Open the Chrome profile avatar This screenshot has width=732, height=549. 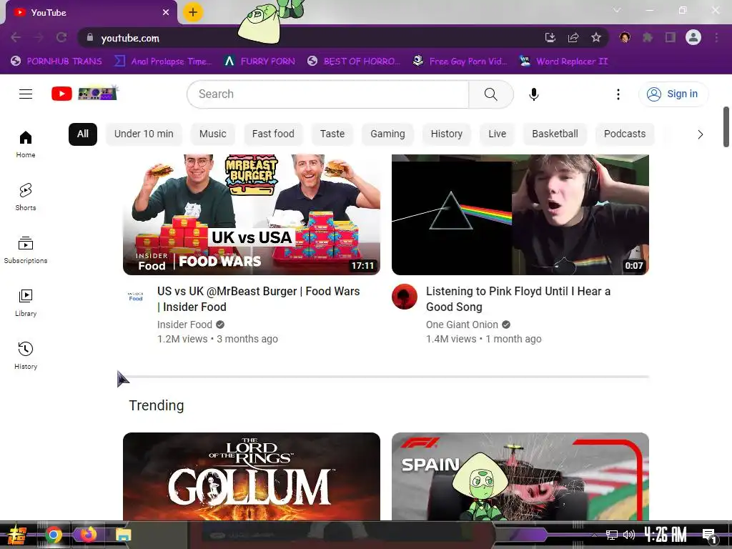693,37
